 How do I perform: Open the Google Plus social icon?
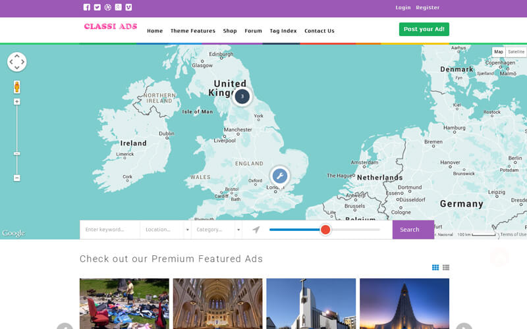pyautogui.click(x=118, y=7)
